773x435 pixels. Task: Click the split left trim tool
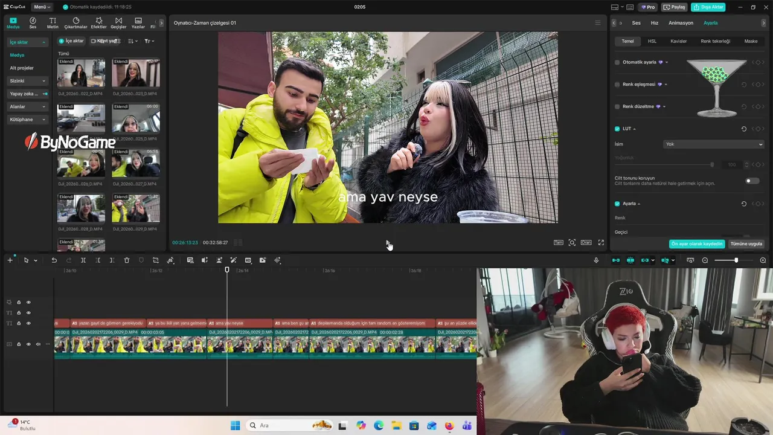98,260
